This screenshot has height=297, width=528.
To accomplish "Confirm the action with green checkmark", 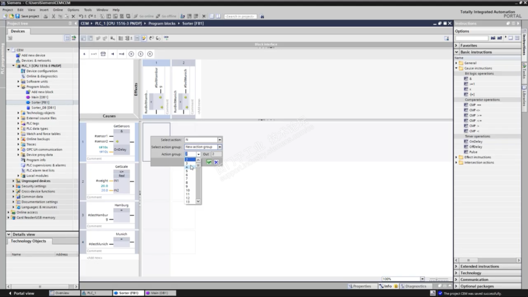I will pos(209,162).
